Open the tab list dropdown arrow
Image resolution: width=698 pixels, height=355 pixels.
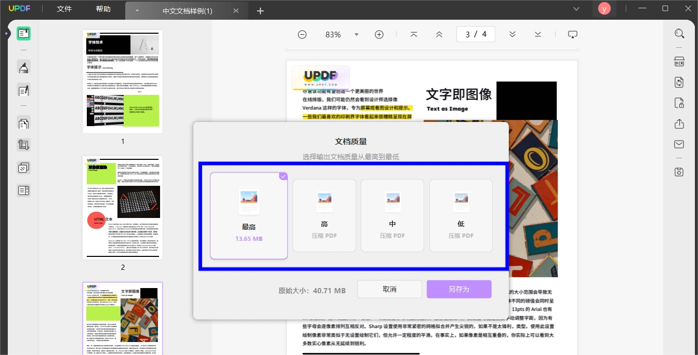pos(137,11)
